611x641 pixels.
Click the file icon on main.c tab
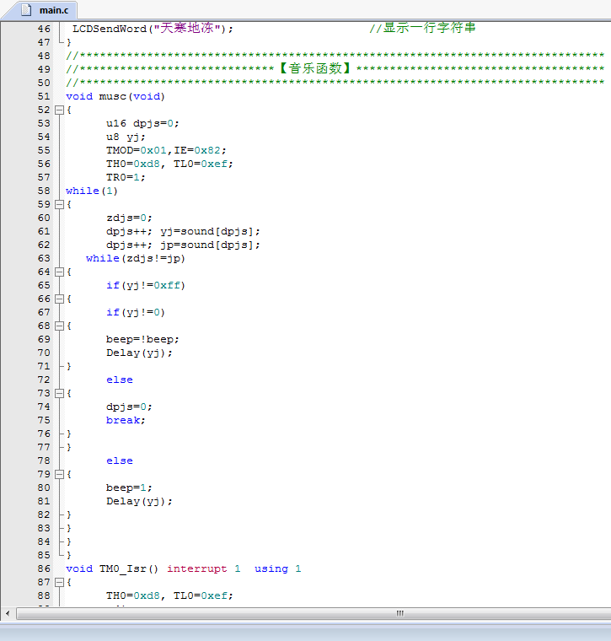tap(27, 11)
